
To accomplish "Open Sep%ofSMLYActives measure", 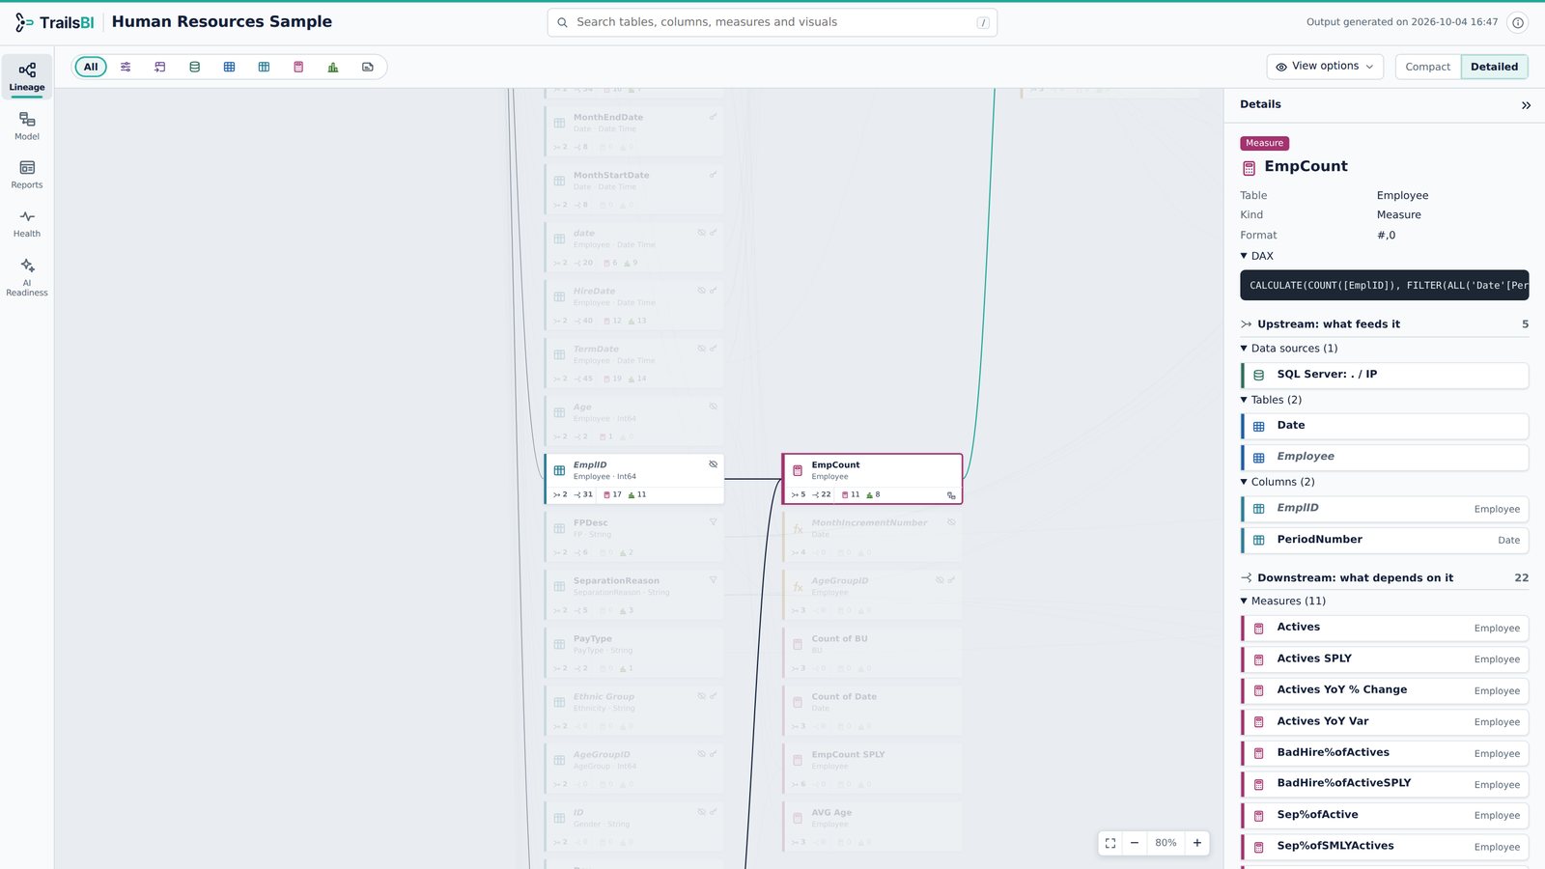I will (1385, 846).
